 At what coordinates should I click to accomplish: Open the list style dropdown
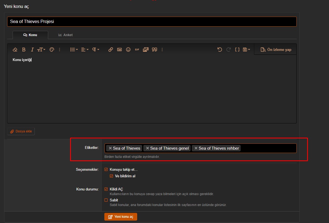coord(74,50)
